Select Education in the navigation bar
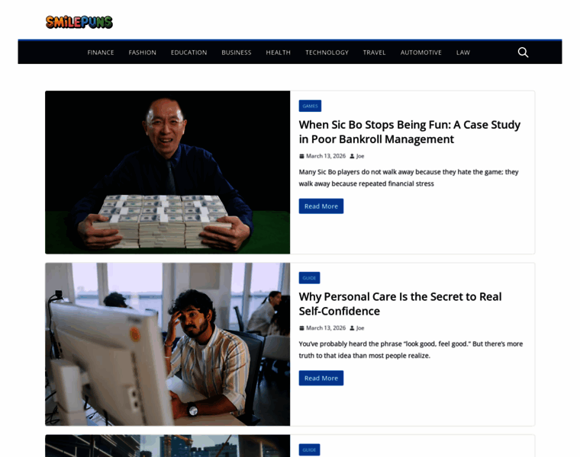 (188, 53)
